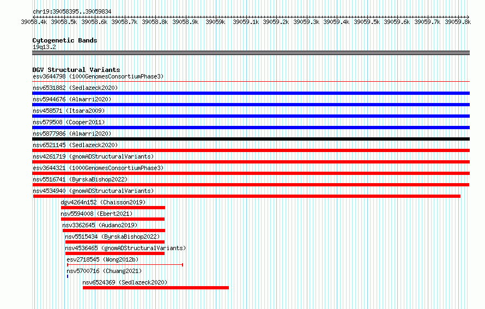This screenshot has width=485, height=309.
Task: Select nsv5877986 (Almarri2020) label
Action: [x=72, y=134]
